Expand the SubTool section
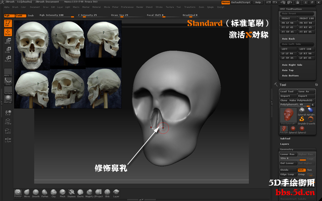This screenshot has width=322, height=201. pos(285,139)
